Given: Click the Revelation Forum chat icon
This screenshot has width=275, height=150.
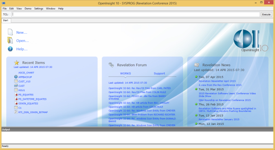Looking at the screenshot, I should pos(111,65).
